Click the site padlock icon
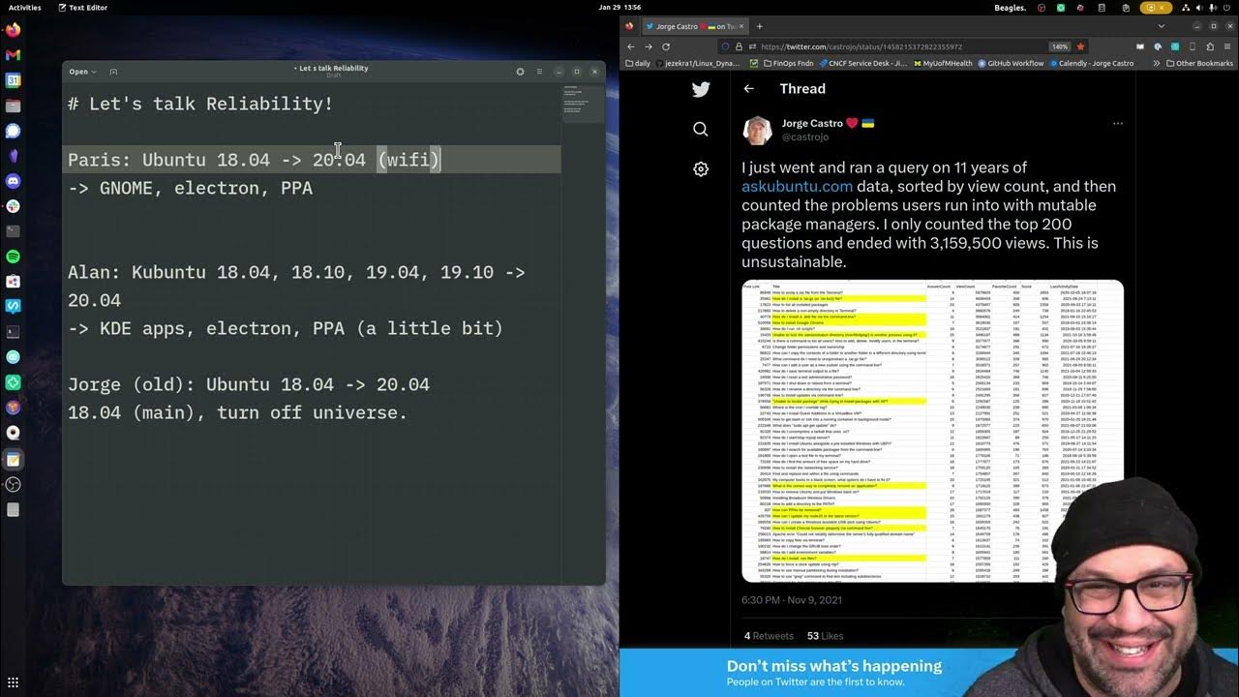This screenshot has height=697, width=1239. coord(739,46)
